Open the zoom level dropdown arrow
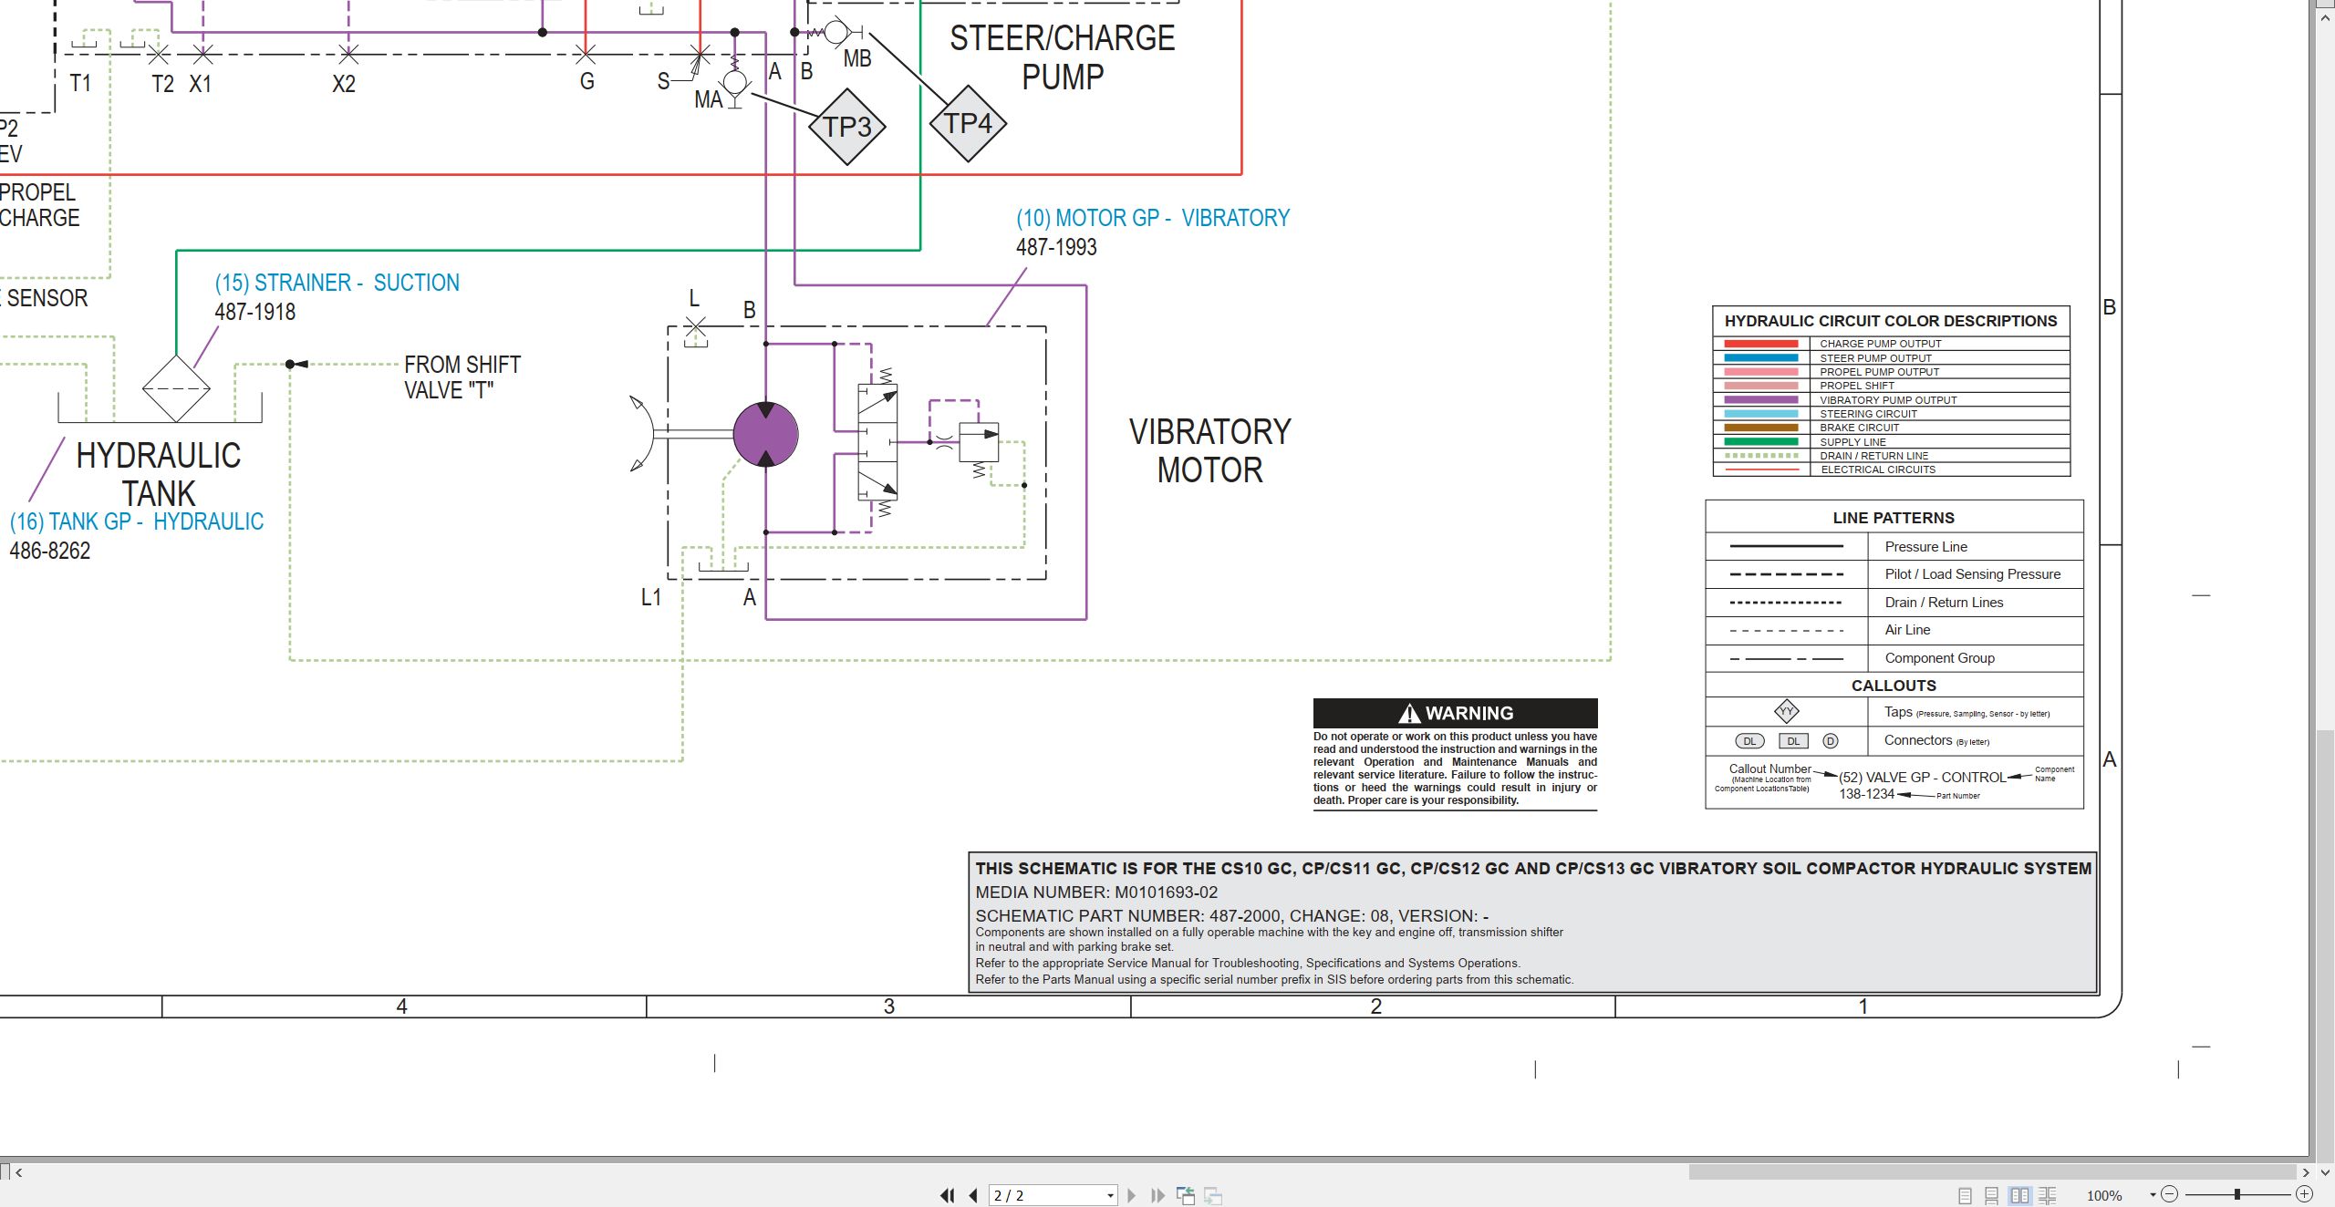The image size is (2335, 1207). pos(2153,1195)
